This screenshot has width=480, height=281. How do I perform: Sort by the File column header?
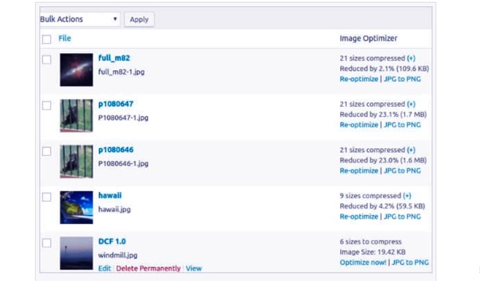point(64,38)
